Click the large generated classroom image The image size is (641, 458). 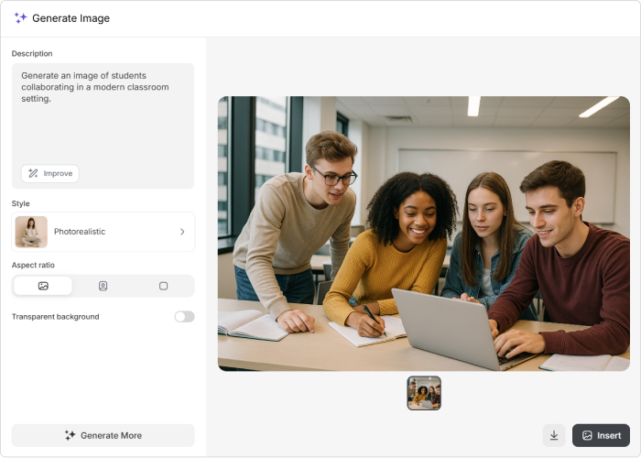point(423,234)
